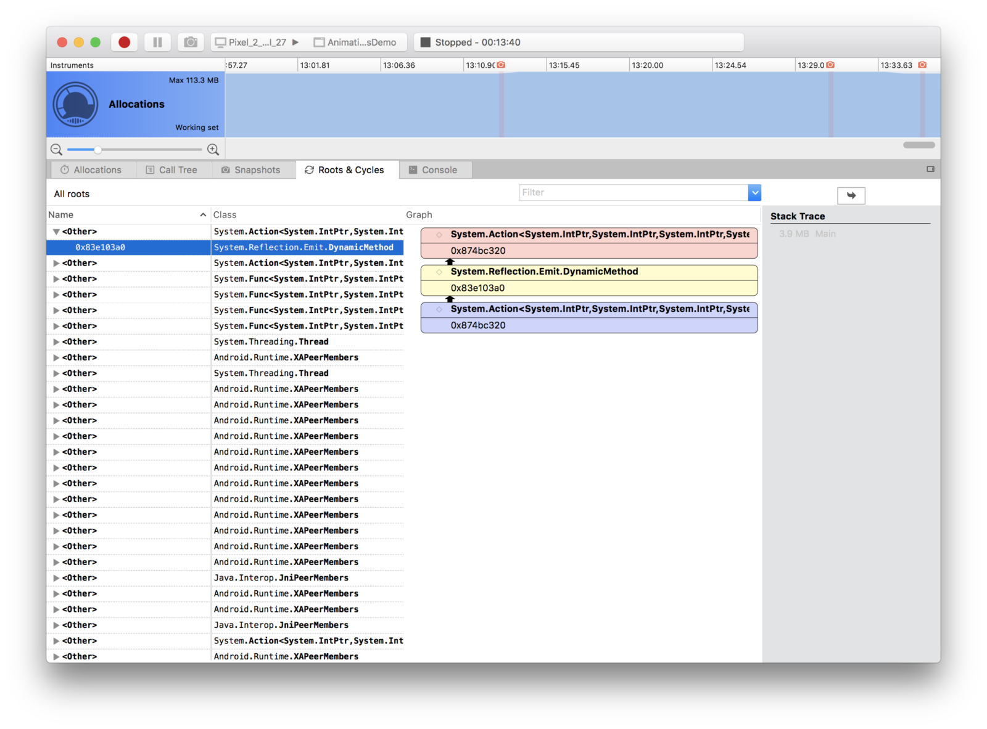Viewport: 987px width, 729px height.
Task: Click the timeline zoom slider handle
Action: click(x=97, y=149)
